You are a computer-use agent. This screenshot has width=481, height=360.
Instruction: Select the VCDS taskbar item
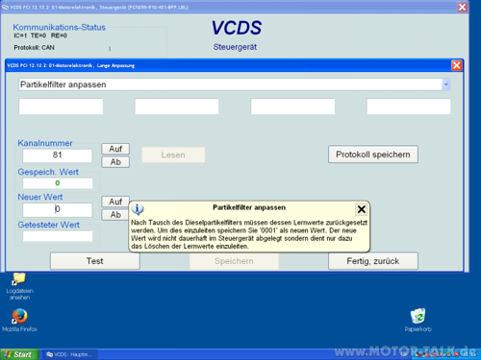click(x=69, y=354)
